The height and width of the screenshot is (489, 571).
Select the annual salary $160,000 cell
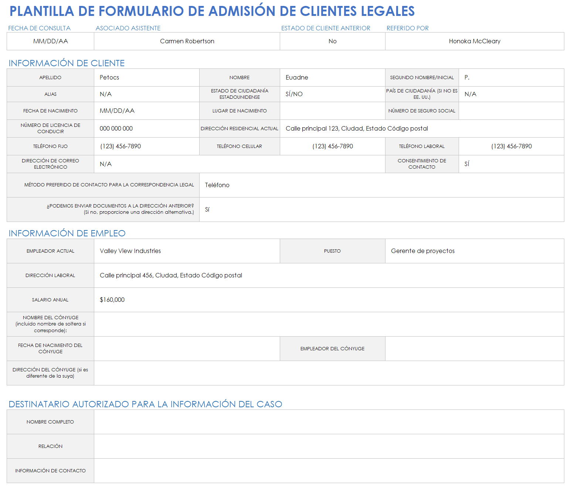[x=329, y=300]
